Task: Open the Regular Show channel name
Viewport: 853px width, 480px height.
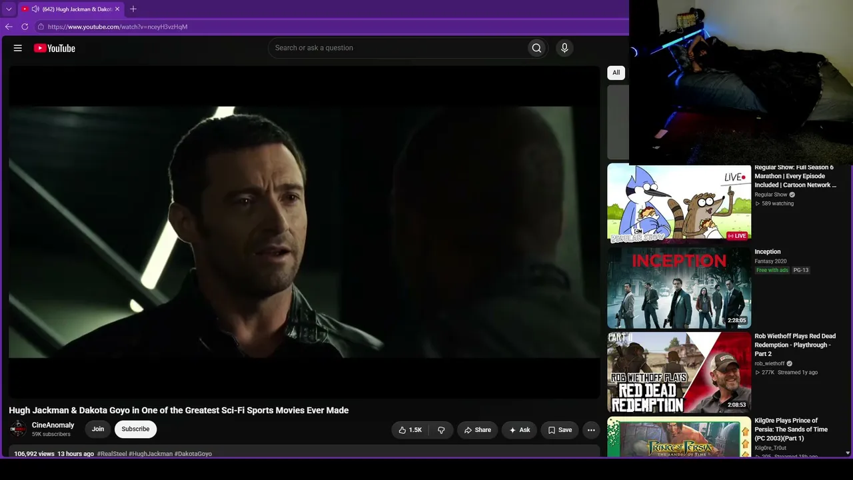Action: [x=771, y=195]
